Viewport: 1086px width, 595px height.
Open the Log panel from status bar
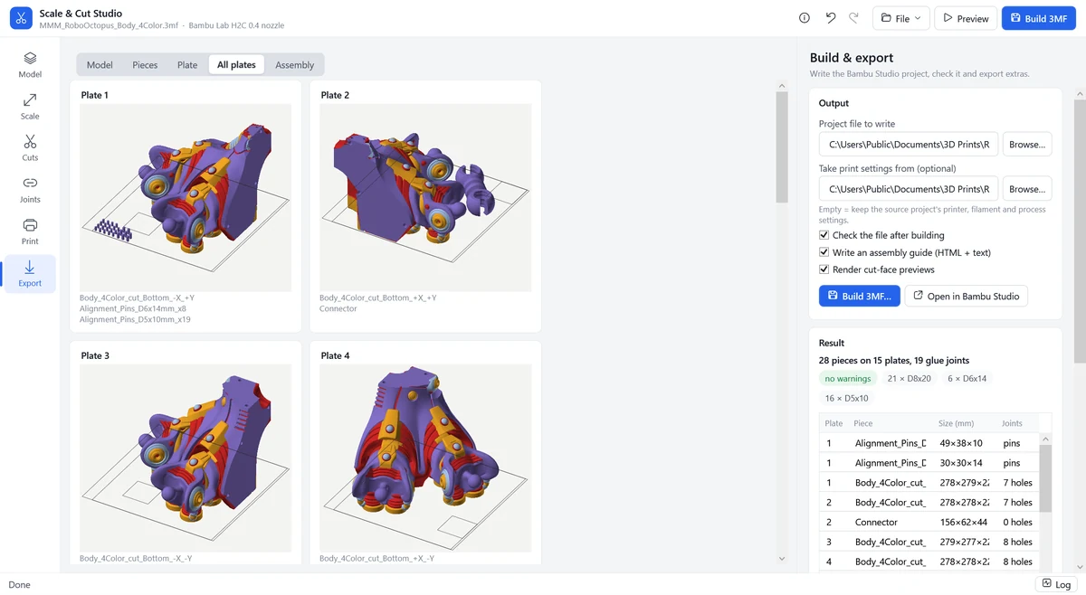(x=1056, y=584)
